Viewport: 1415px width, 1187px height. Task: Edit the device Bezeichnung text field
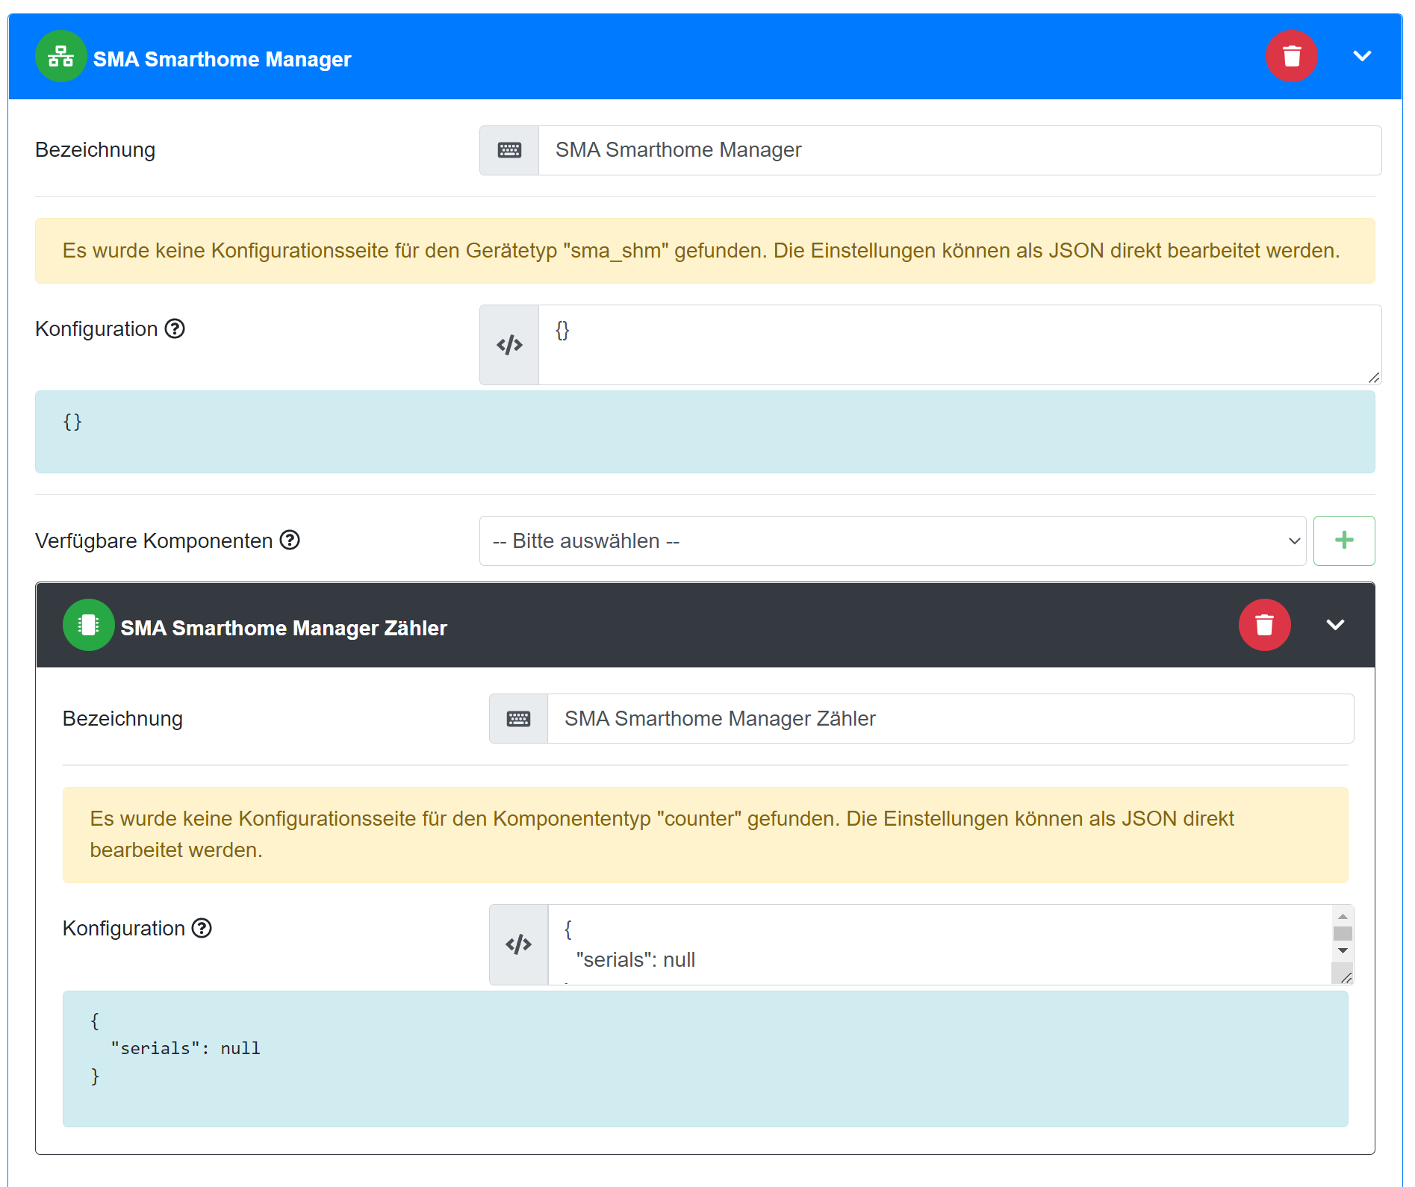pyautogui.click(x=959, y=151)
